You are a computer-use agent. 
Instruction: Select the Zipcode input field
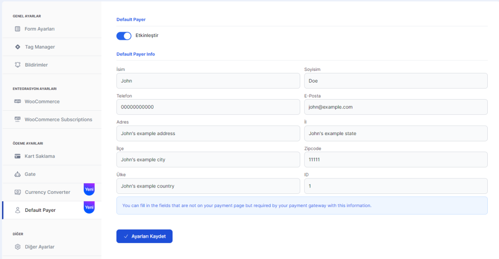pyautogui.click(x=396, y=159)
